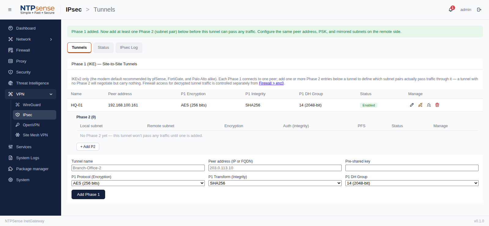The height and width of the screenshot is (226, 489).
Task: Open WireGuard in the VPN submenu
Action: [x=35, y=105]
